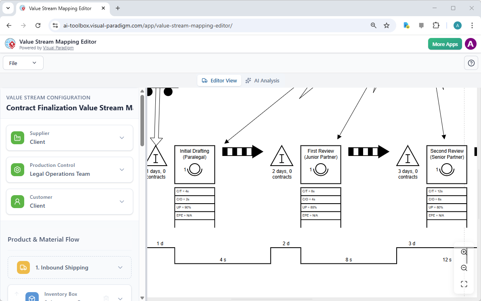Select the Customer icon for Client
The image size is (481, 301).
coord(17,201)
